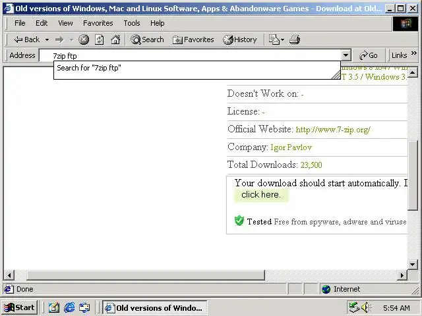Click the volume speaker tray icon
The width and height of the screenshot is (422, 316).
click(x=366, y=307)
